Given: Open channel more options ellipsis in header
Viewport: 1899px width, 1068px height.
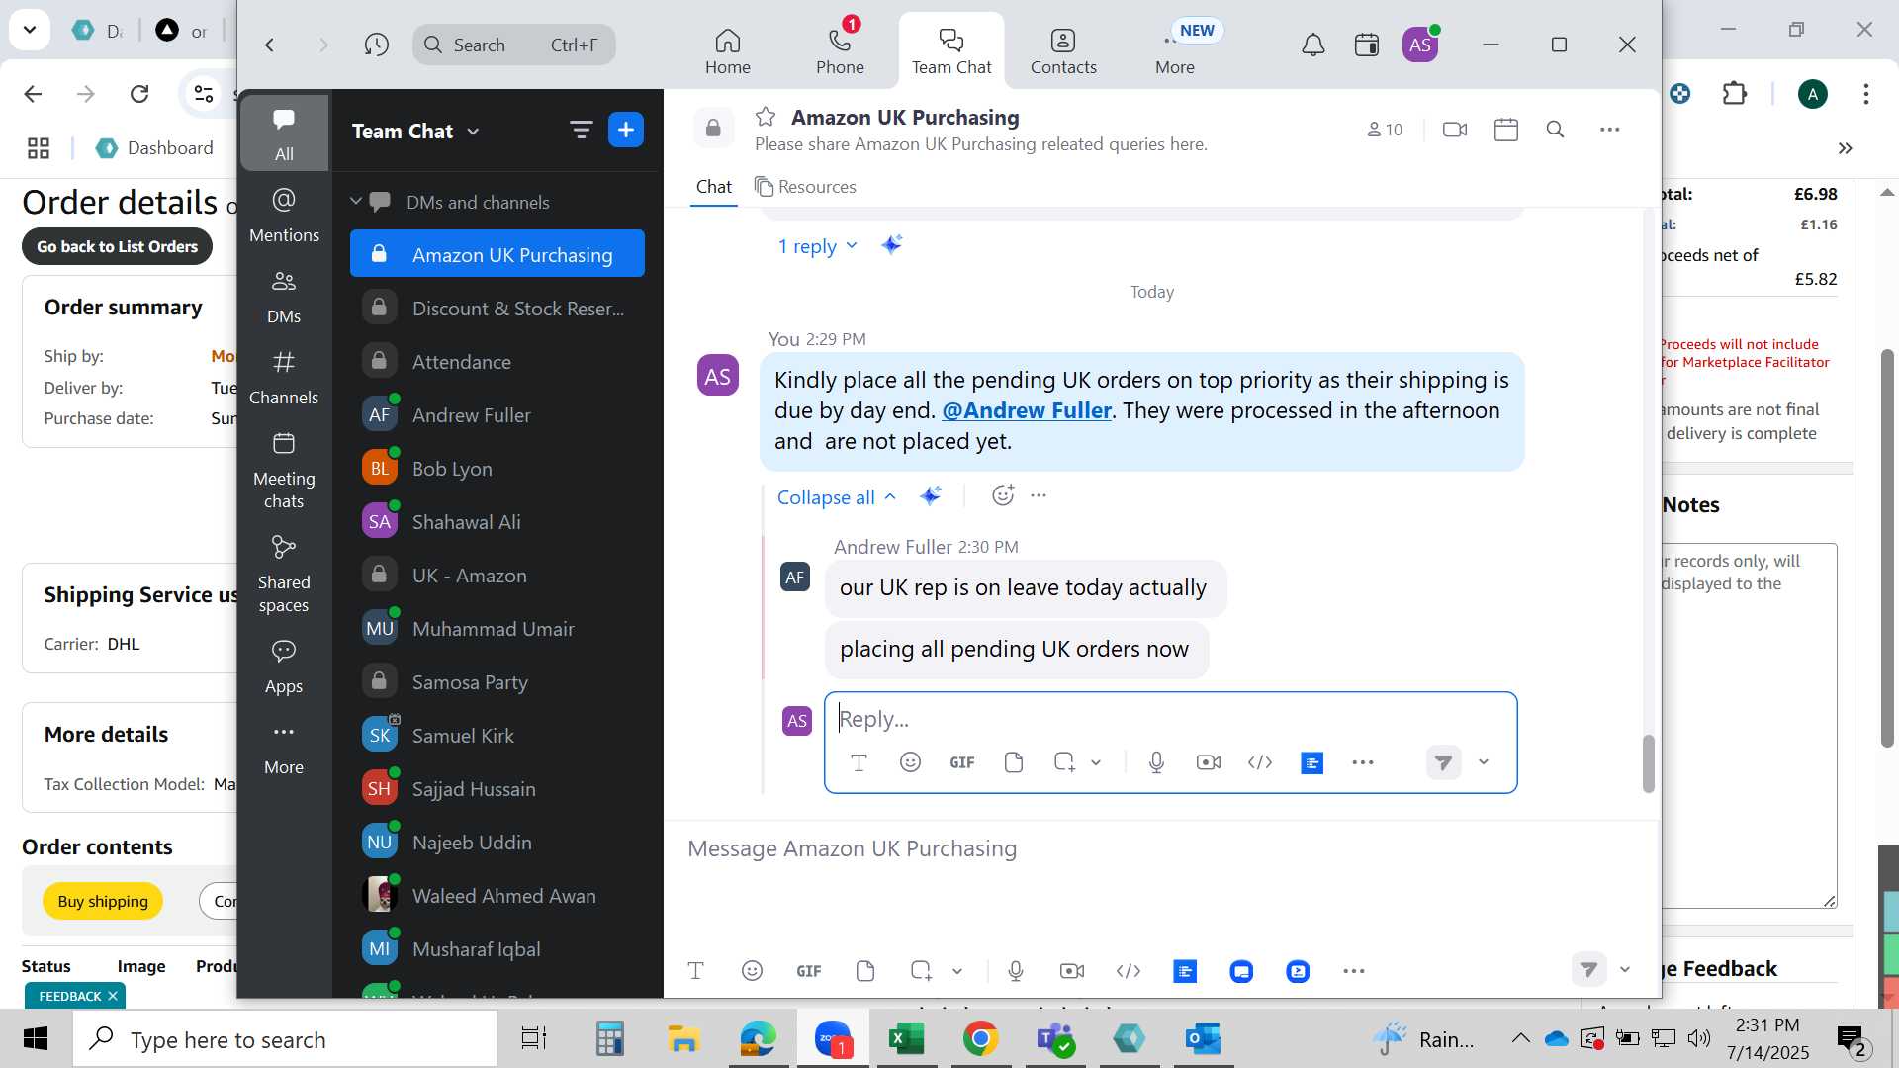Looking at the screenshot, I should point(1609,130).
